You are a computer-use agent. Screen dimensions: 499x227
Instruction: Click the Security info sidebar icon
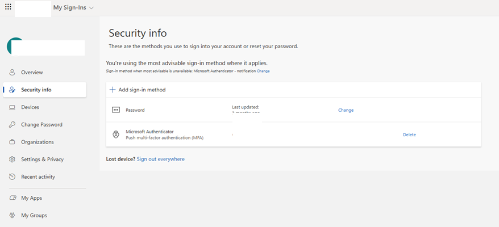pos(12,90)
